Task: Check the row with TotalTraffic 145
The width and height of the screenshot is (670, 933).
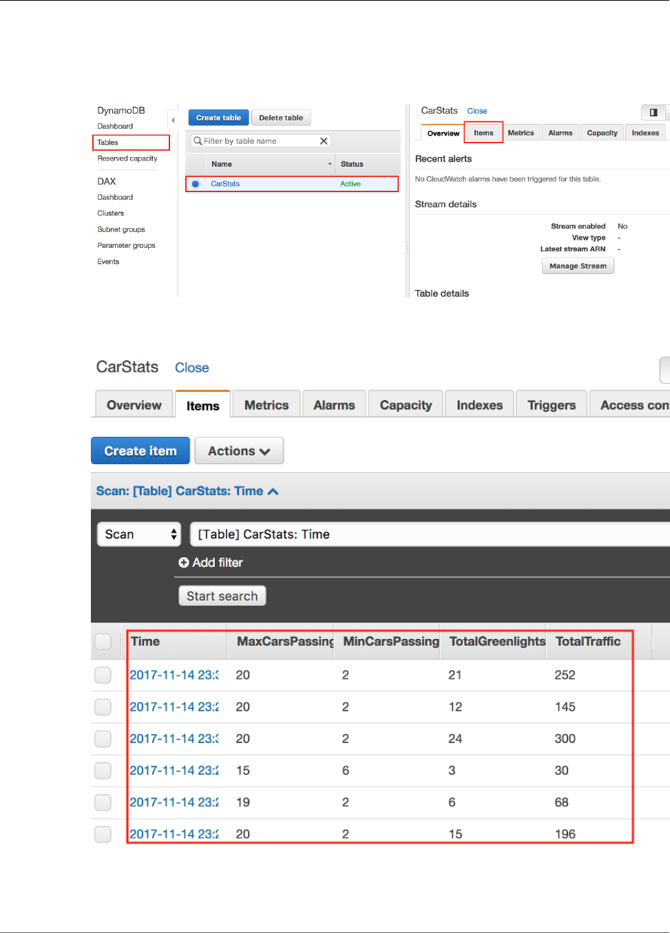Action: click(x=103, y=707)
